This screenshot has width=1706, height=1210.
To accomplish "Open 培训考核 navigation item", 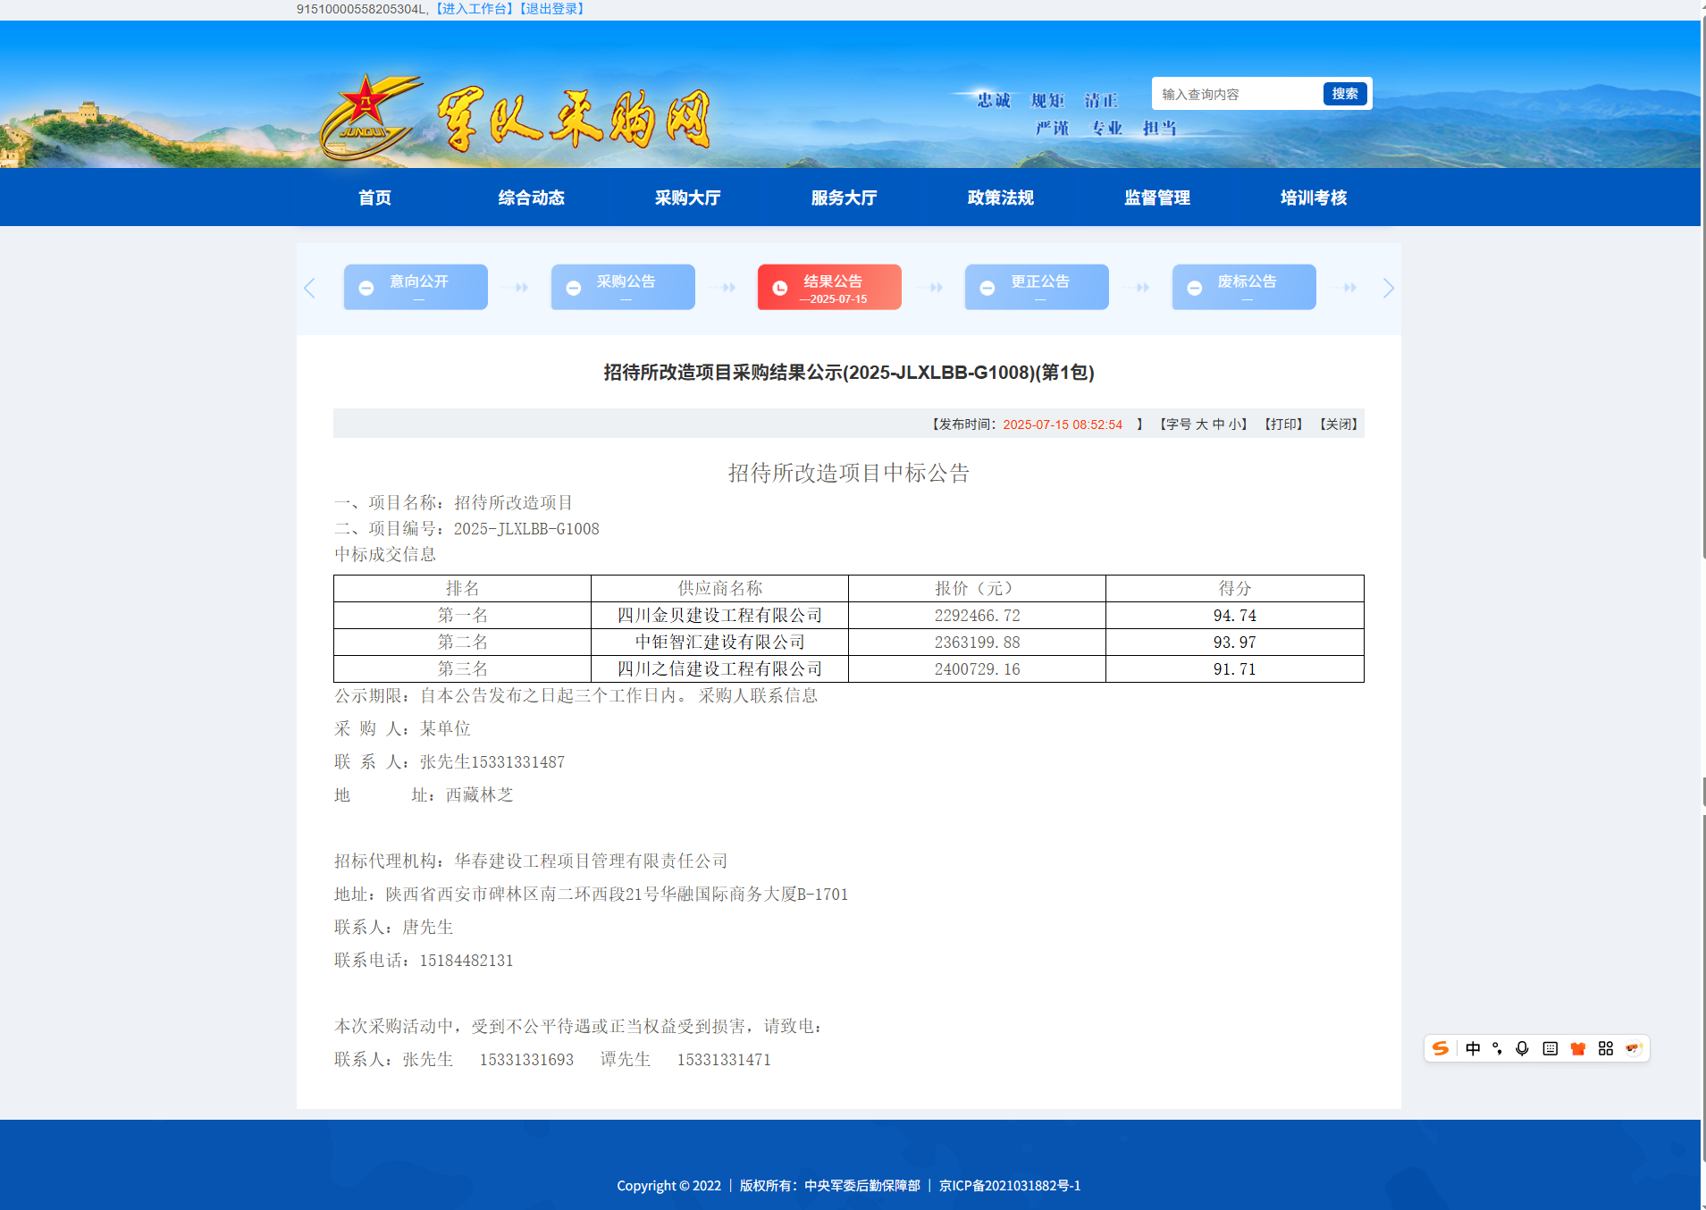I will pos(1313,197).
